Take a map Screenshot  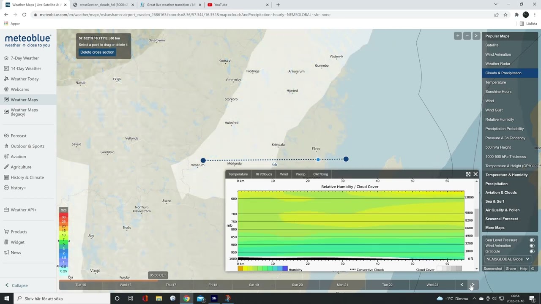pos(493,269)
